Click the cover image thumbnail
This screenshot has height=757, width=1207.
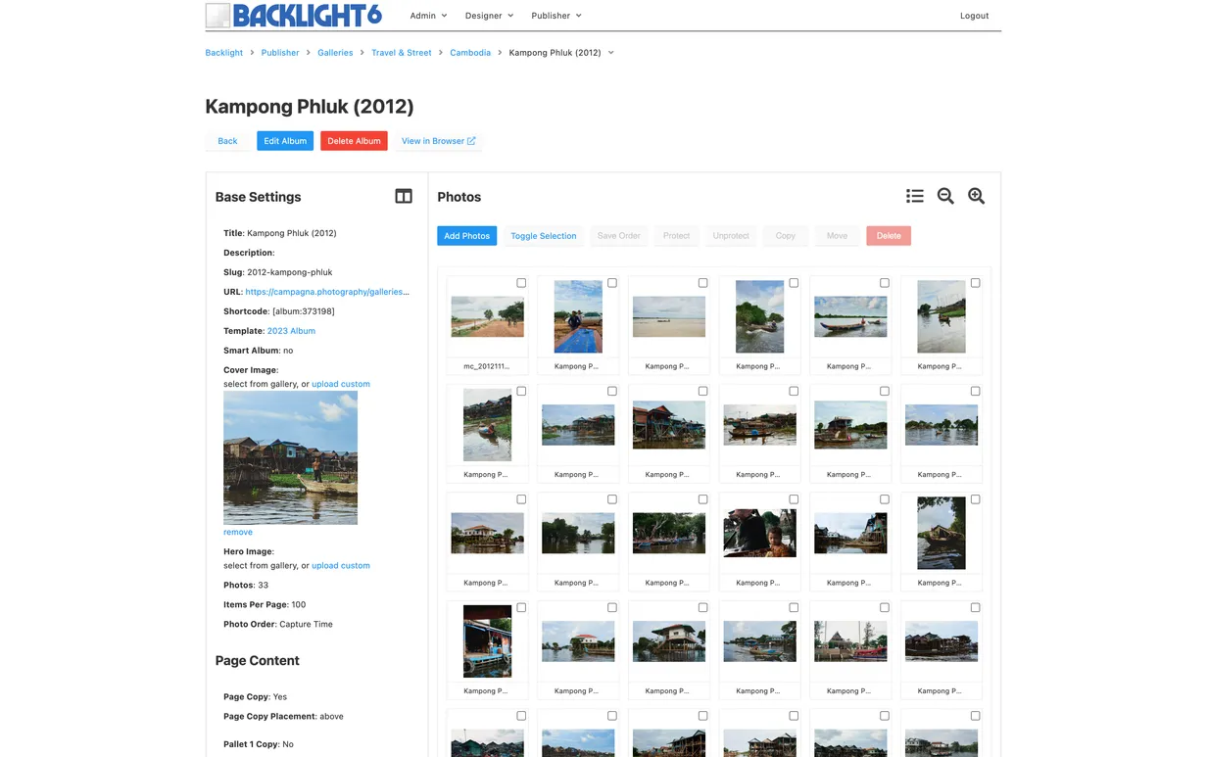click(290, 458)
